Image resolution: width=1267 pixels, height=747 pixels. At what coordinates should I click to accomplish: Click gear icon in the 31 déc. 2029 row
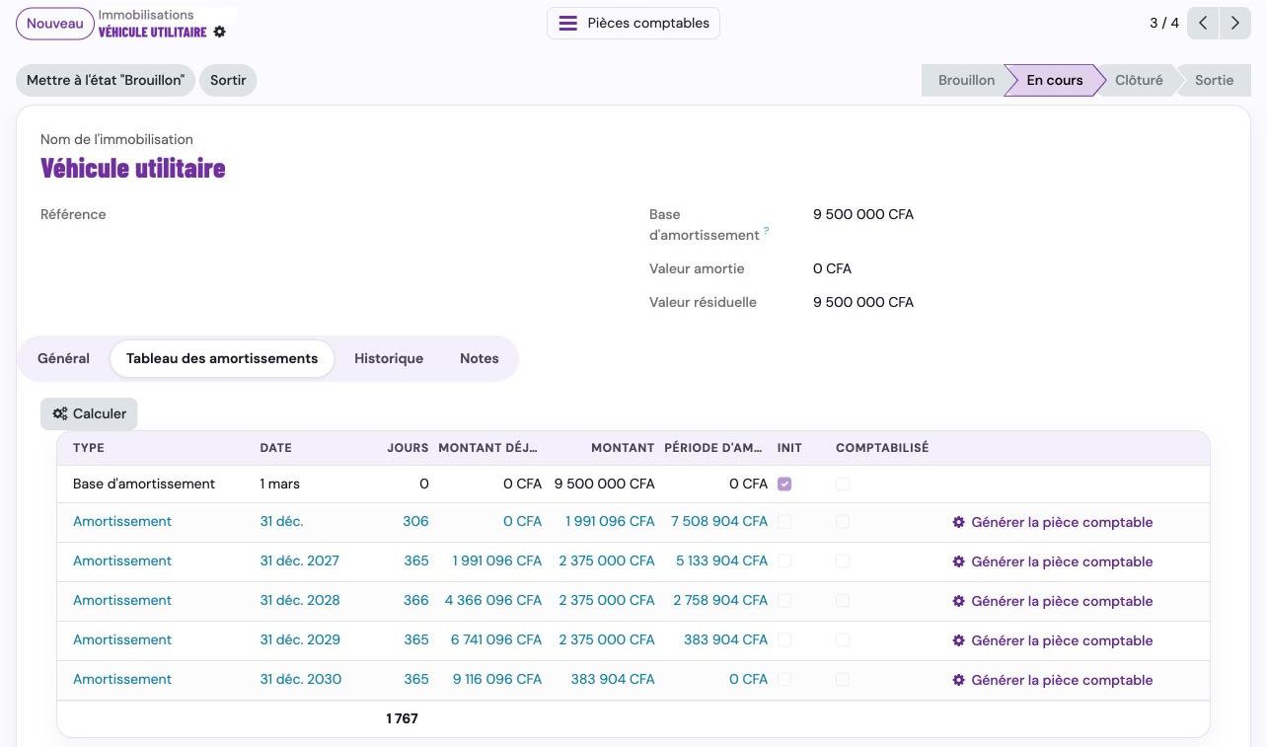(958, 640)
